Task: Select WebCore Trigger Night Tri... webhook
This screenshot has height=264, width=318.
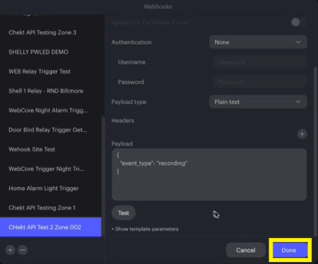Action: point(51,169)
